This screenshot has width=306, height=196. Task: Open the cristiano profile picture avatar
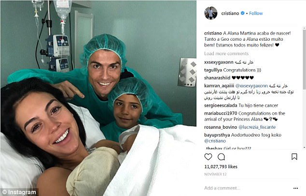pos(211,13)
